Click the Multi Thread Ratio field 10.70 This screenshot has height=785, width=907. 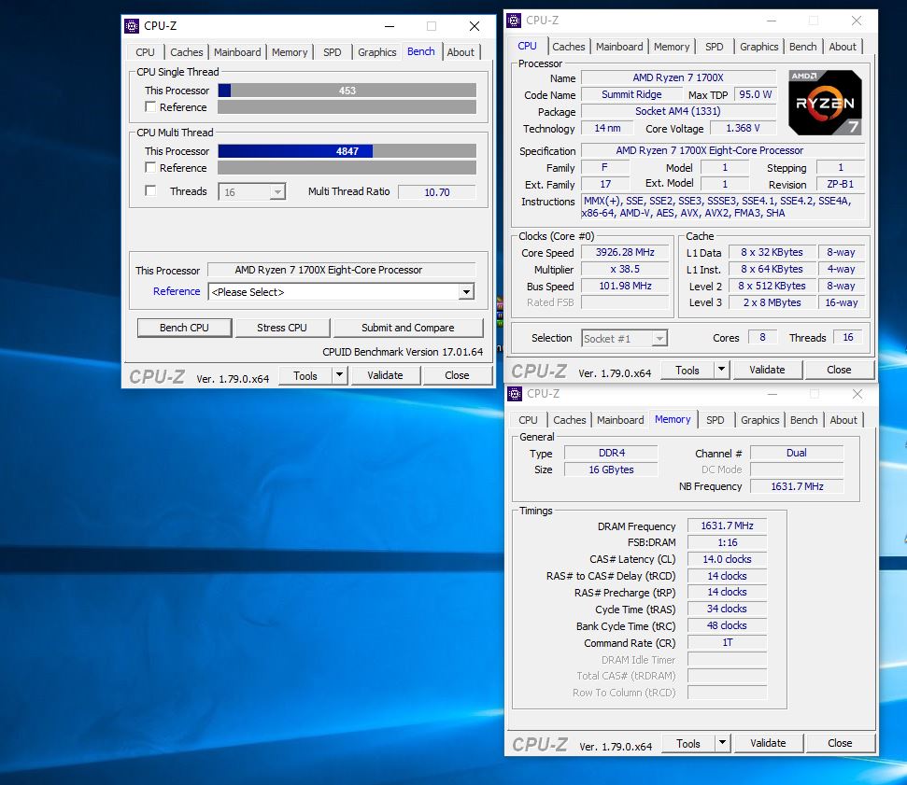pyautogui.click(x=437, y=192)
